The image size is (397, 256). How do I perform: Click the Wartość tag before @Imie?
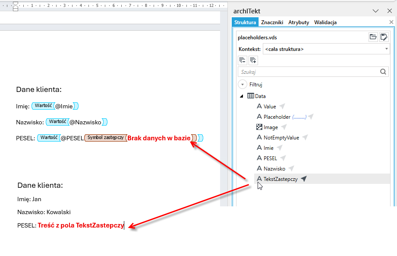(43, 106)
